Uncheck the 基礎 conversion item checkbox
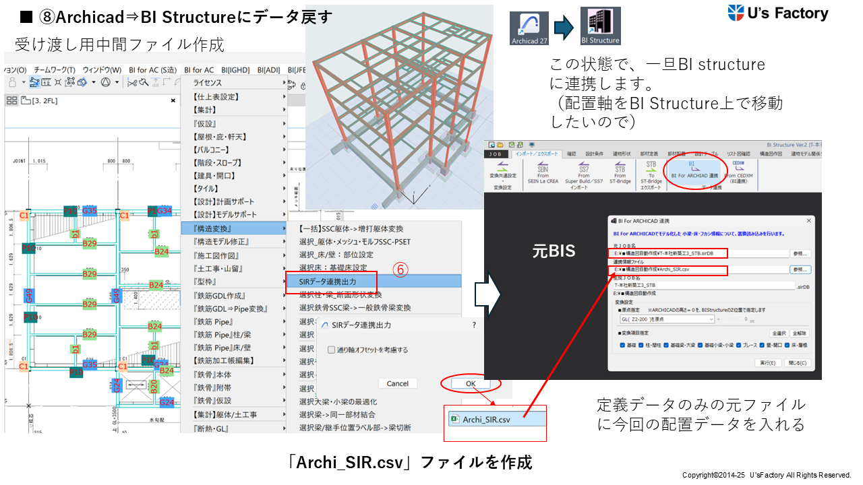 coord(622,346)
